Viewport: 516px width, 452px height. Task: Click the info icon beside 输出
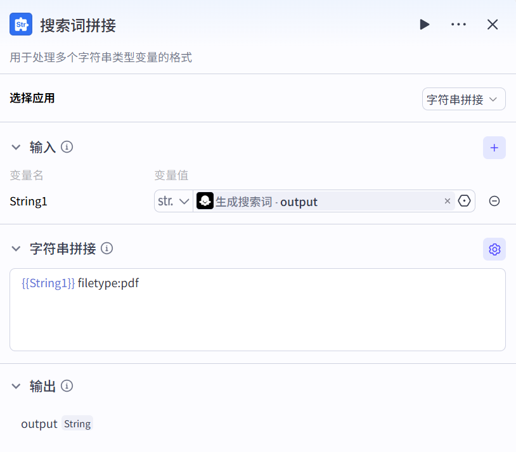click(67, 385)
